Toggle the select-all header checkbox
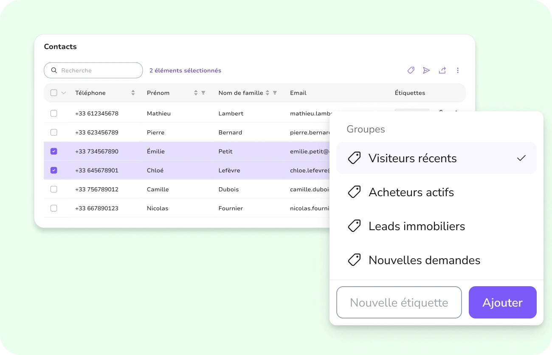 [x=54, y=93]
